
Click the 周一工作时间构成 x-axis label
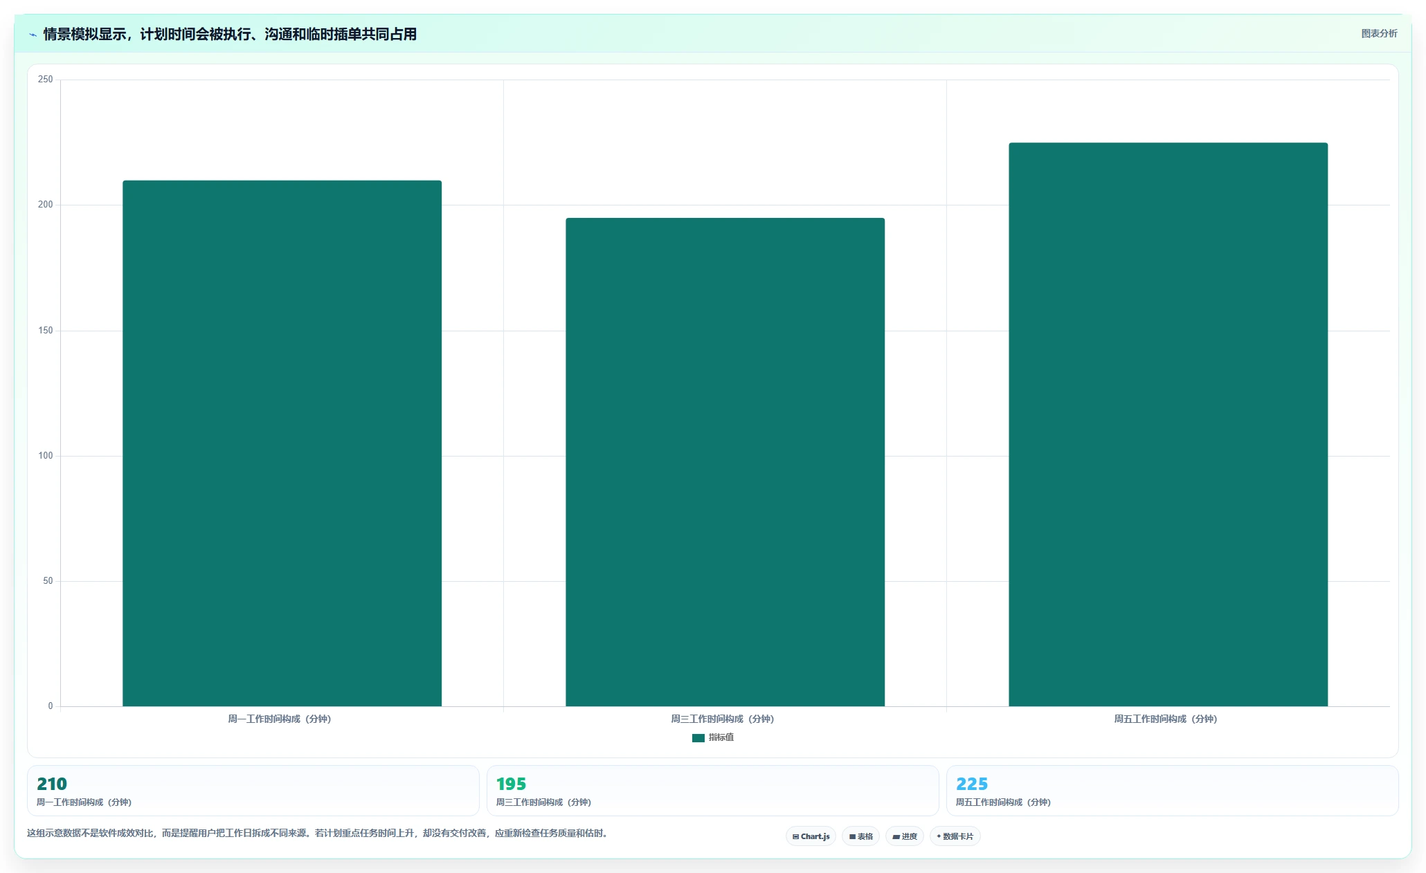[279, 719]
